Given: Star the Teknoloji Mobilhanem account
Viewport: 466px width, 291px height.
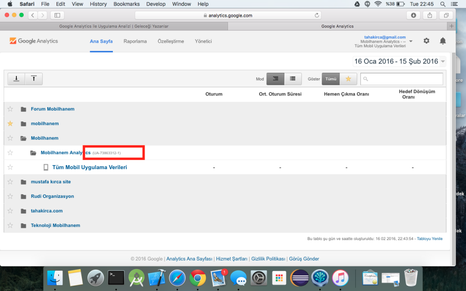Looking at the screenshot, I should tap(10, 226).
